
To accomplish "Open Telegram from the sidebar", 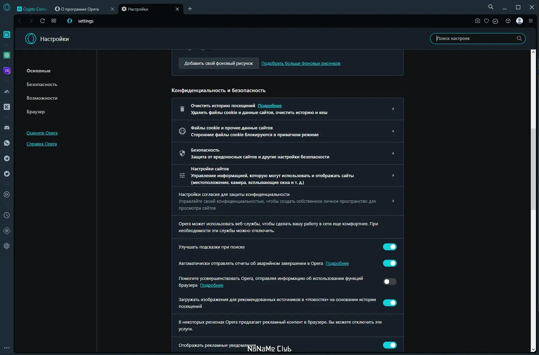I will (x=7, y=158).
